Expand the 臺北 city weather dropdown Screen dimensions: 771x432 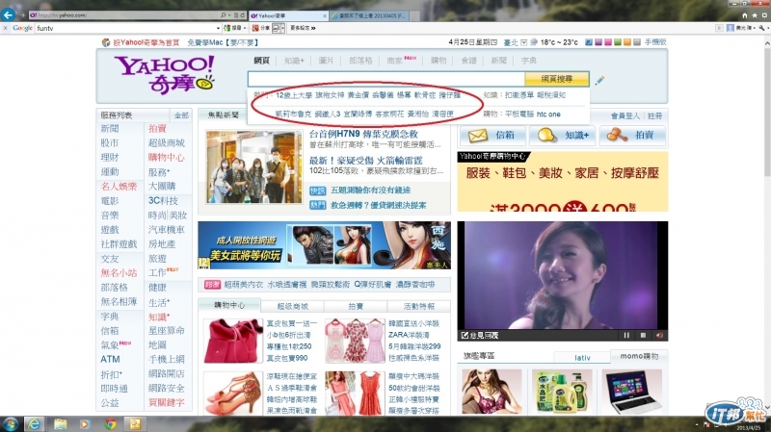pos(523,42)
